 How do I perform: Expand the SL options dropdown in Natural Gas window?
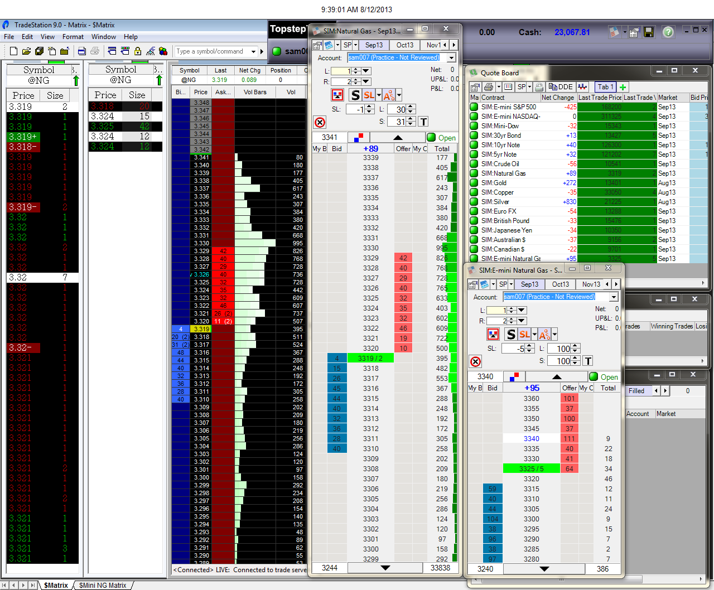tap(379, 95)
